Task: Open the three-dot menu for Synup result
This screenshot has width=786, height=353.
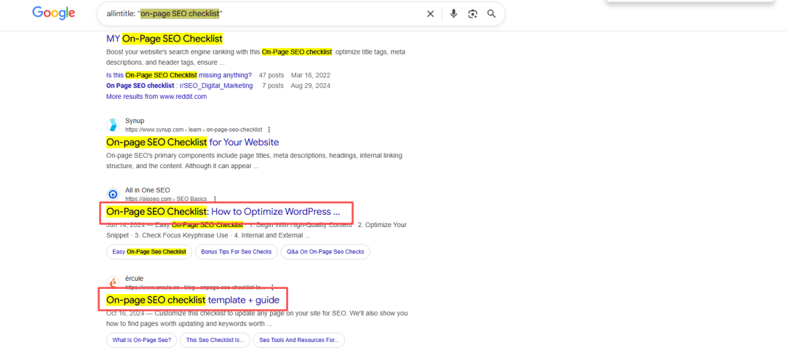Action: [x=270, y=130]
